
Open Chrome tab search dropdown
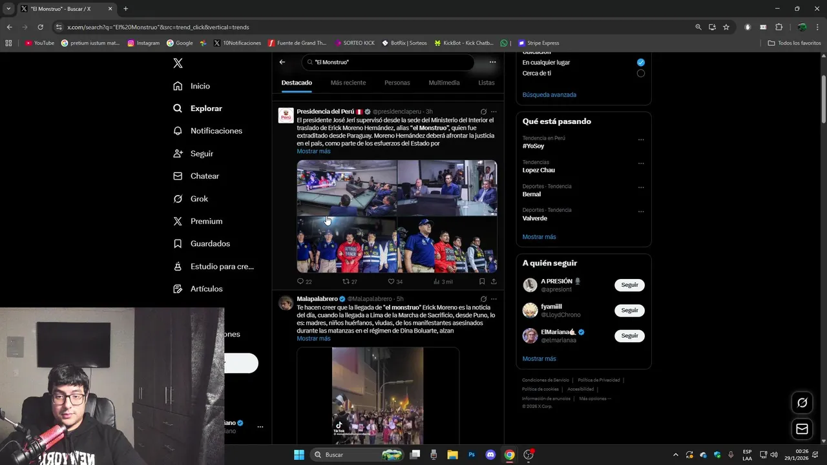click(8, 9)
